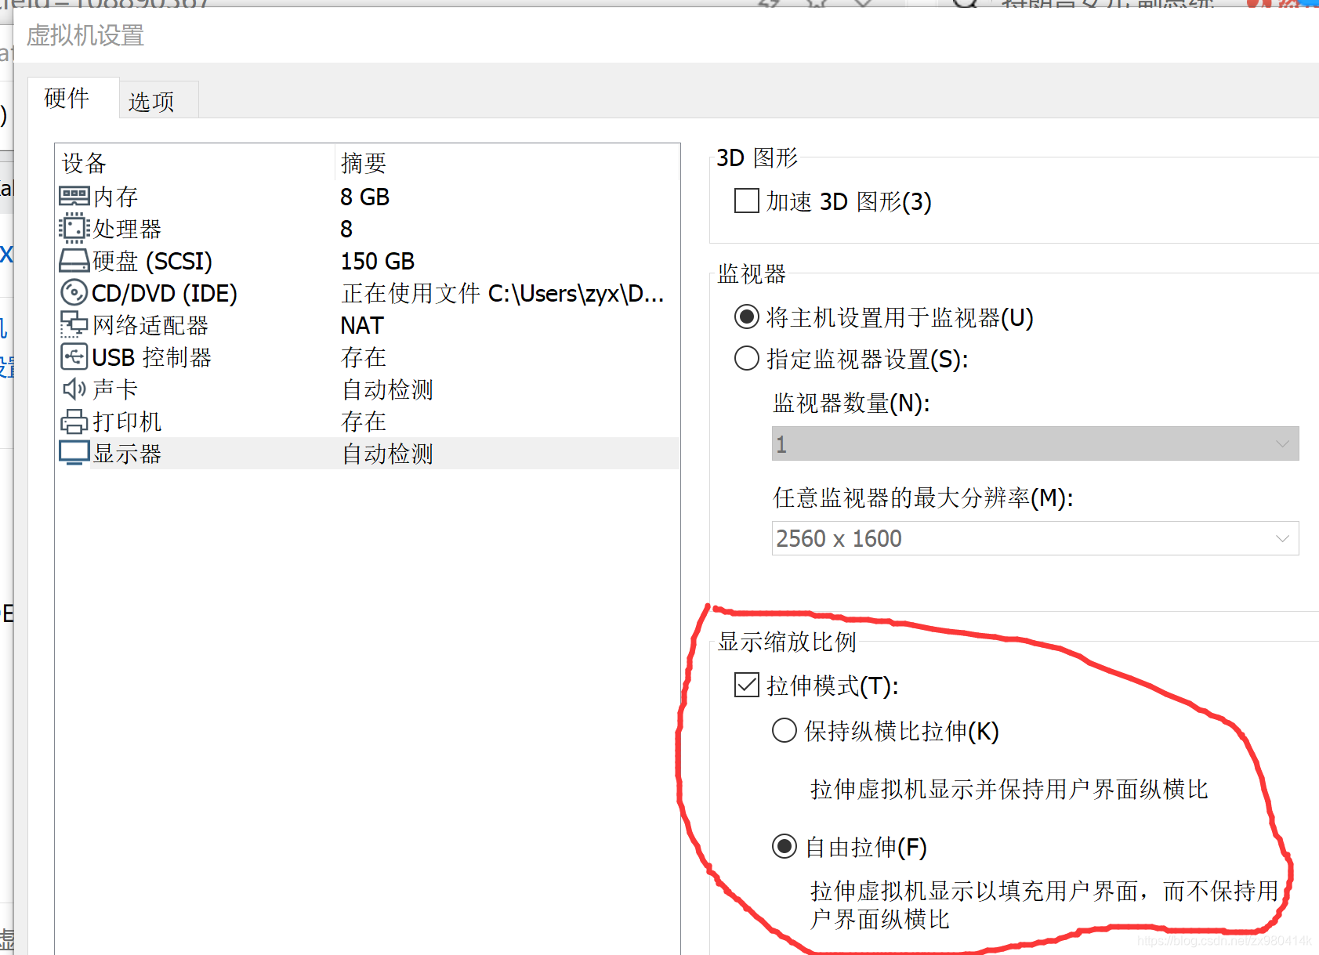Click the CD/DVD (IDE) disc icon
This screenshot has width=1319, height=955.
coord(74,292)
